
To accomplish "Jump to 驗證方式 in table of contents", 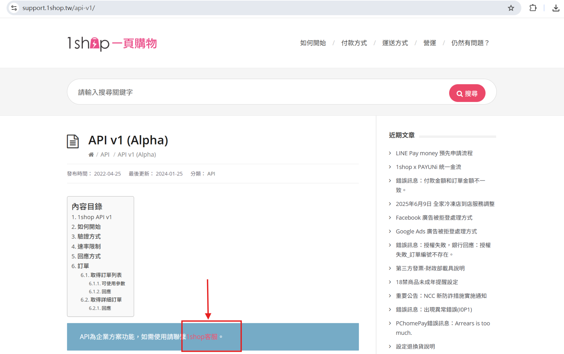I will coord(89,236).
